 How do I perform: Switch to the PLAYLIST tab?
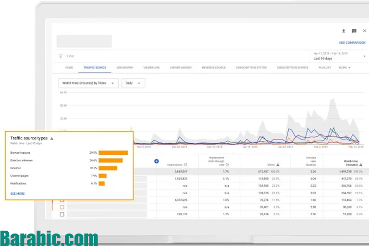325,68
